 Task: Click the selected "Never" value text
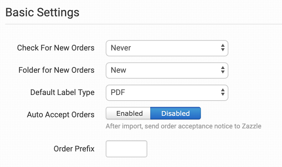pos(121,48)
